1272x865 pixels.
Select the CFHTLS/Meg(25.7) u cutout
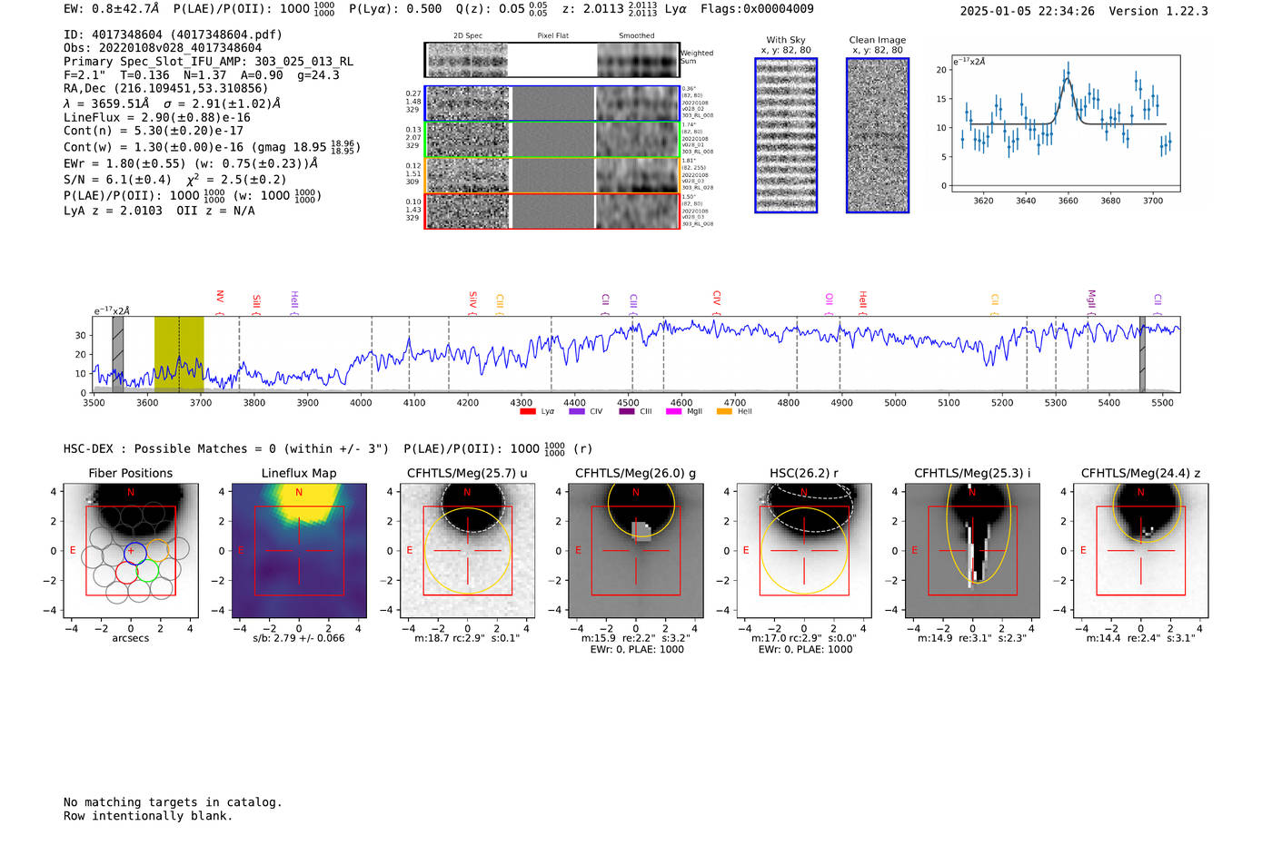coord(467,551)
